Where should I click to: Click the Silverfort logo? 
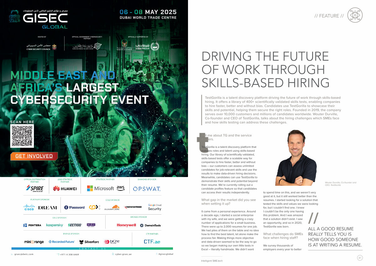[x=89, y=242]
